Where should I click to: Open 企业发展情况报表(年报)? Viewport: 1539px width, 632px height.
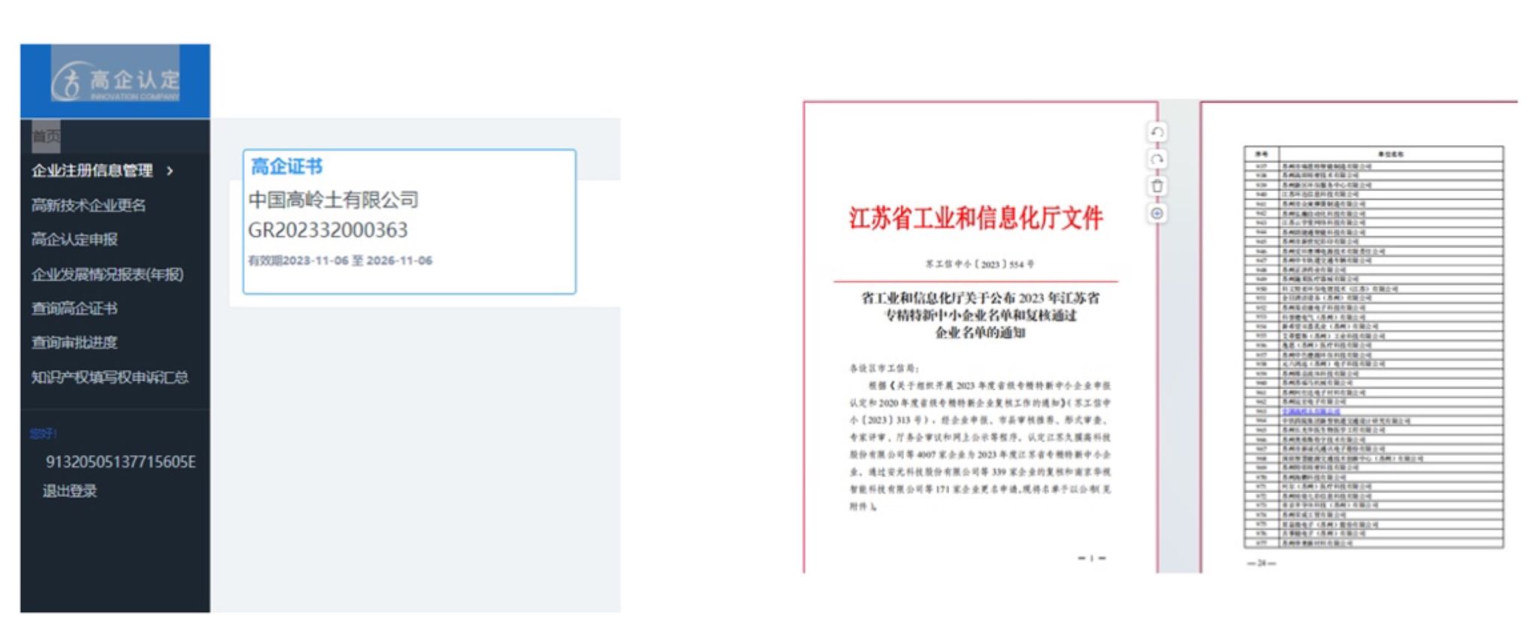tap(107, 274)
